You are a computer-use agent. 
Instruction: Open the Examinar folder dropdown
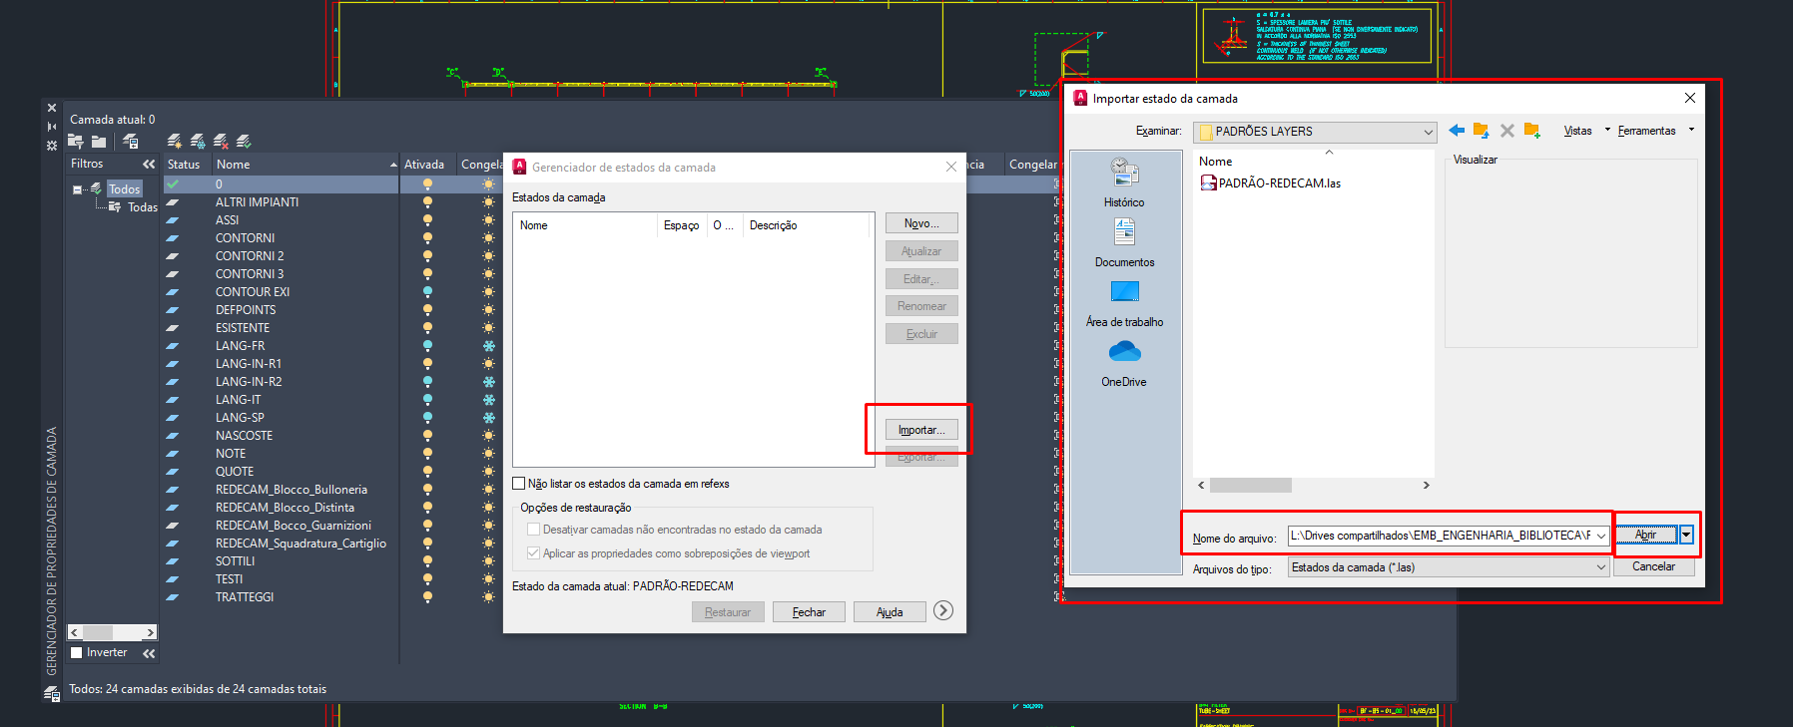(1429, 132)
